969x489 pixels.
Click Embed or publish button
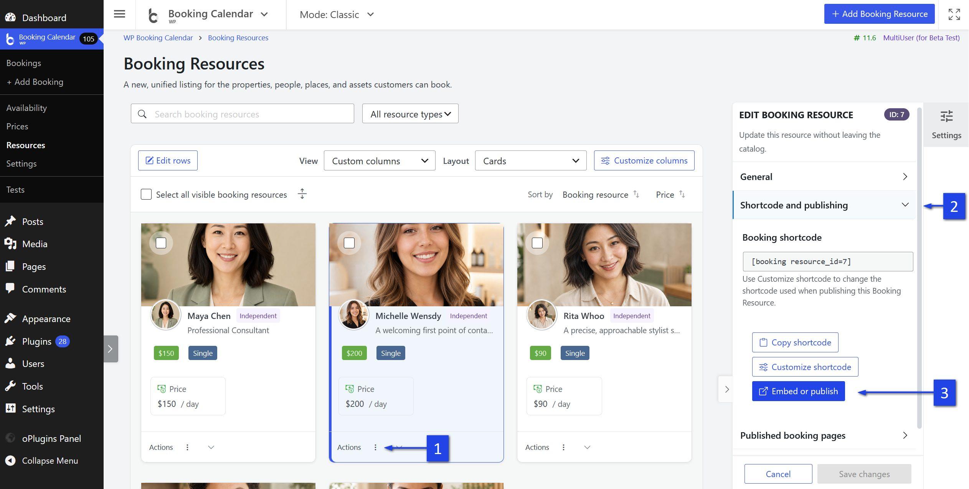[798, 391]
